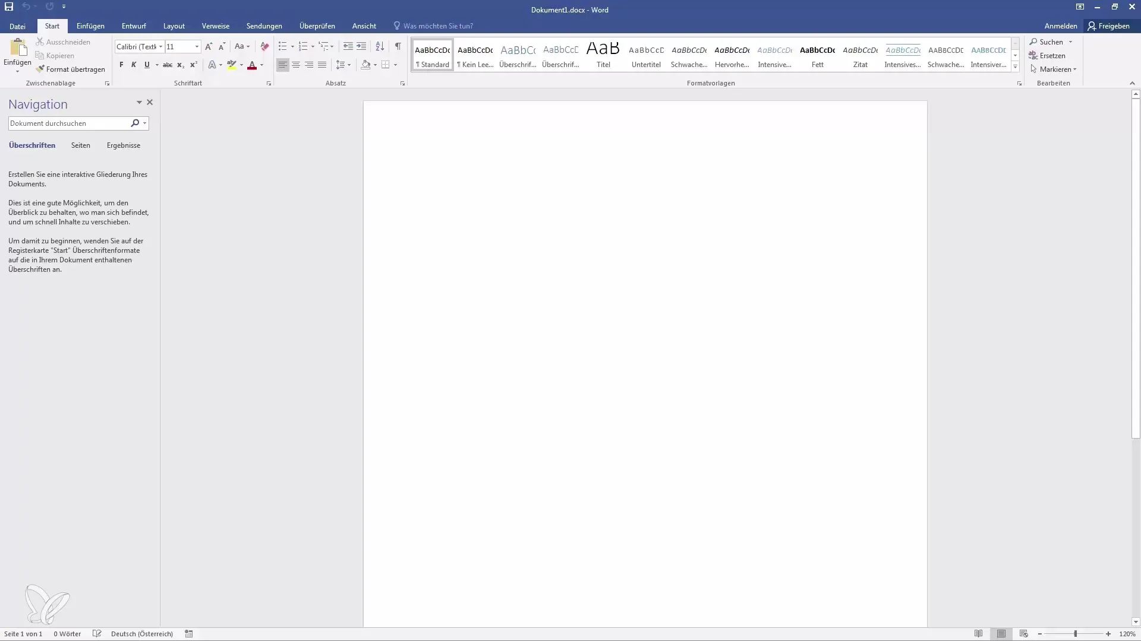Switch to Layout ribbon tab

click(174, 26)
